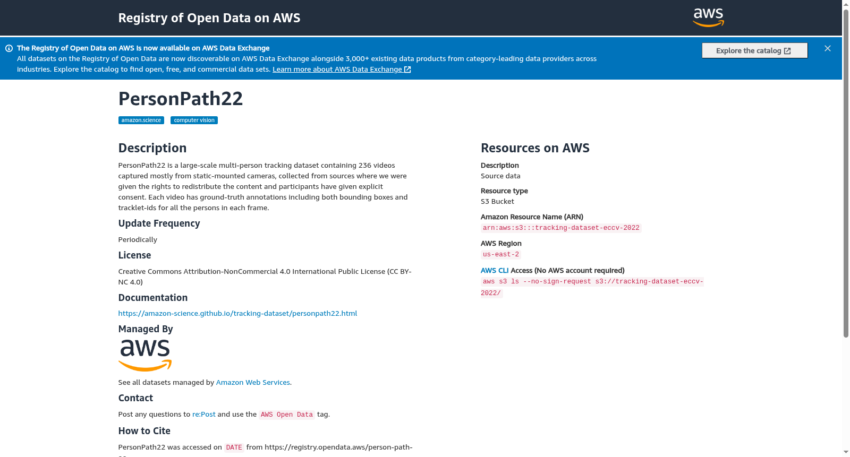Dismiss the Data Exchange banner

(x=828, y=48)
